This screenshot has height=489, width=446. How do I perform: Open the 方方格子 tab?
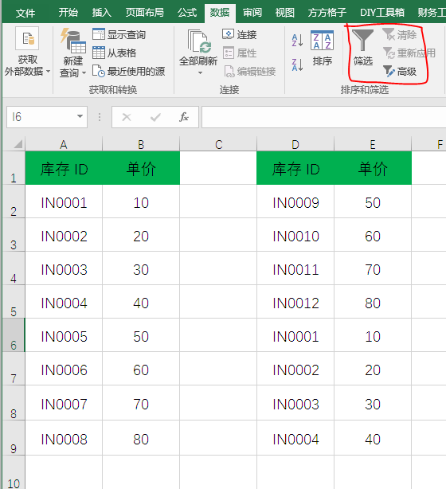327,13
